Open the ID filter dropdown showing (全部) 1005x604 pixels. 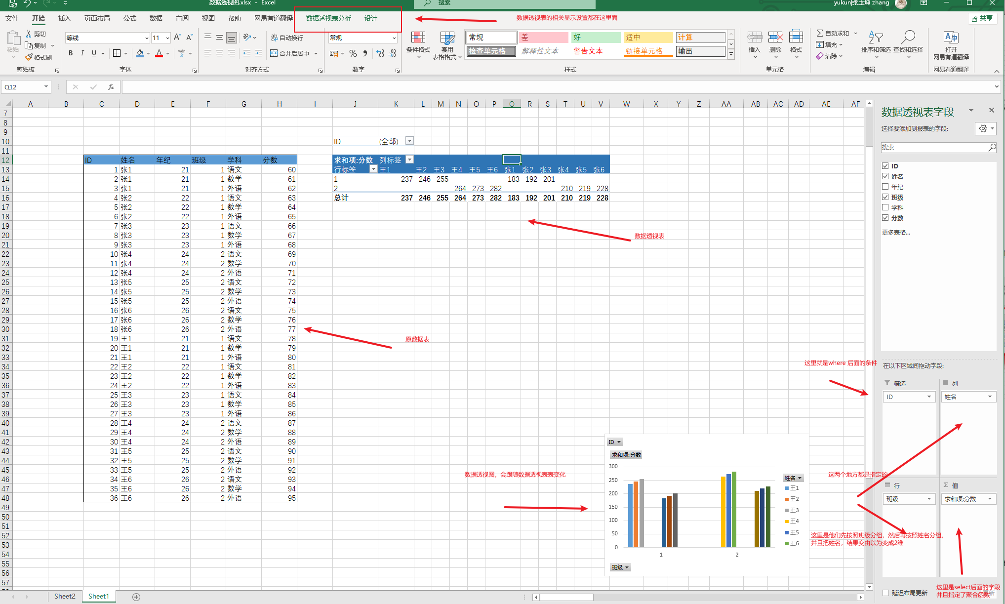(409, 141)
